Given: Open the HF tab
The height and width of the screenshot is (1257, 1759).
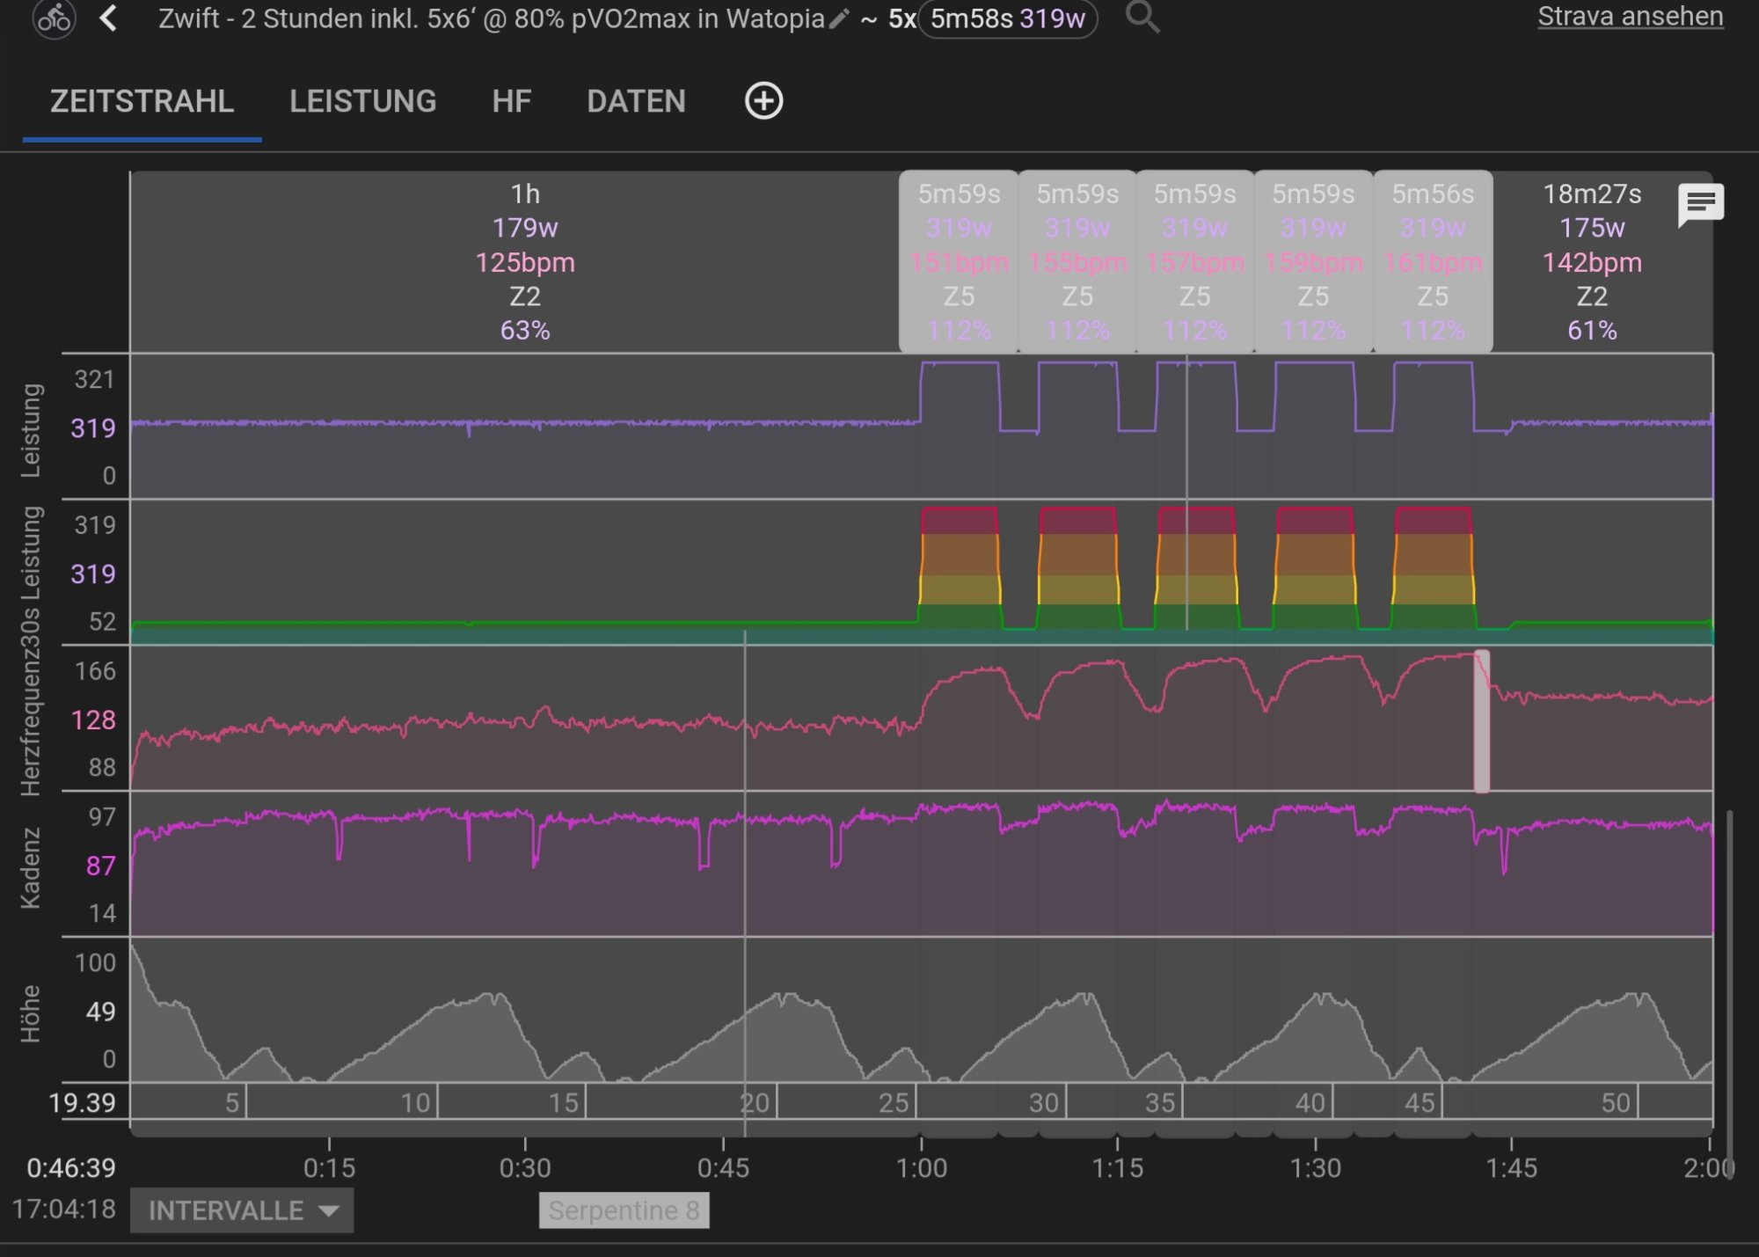Looking at the screenshot, I should [511, 101].
